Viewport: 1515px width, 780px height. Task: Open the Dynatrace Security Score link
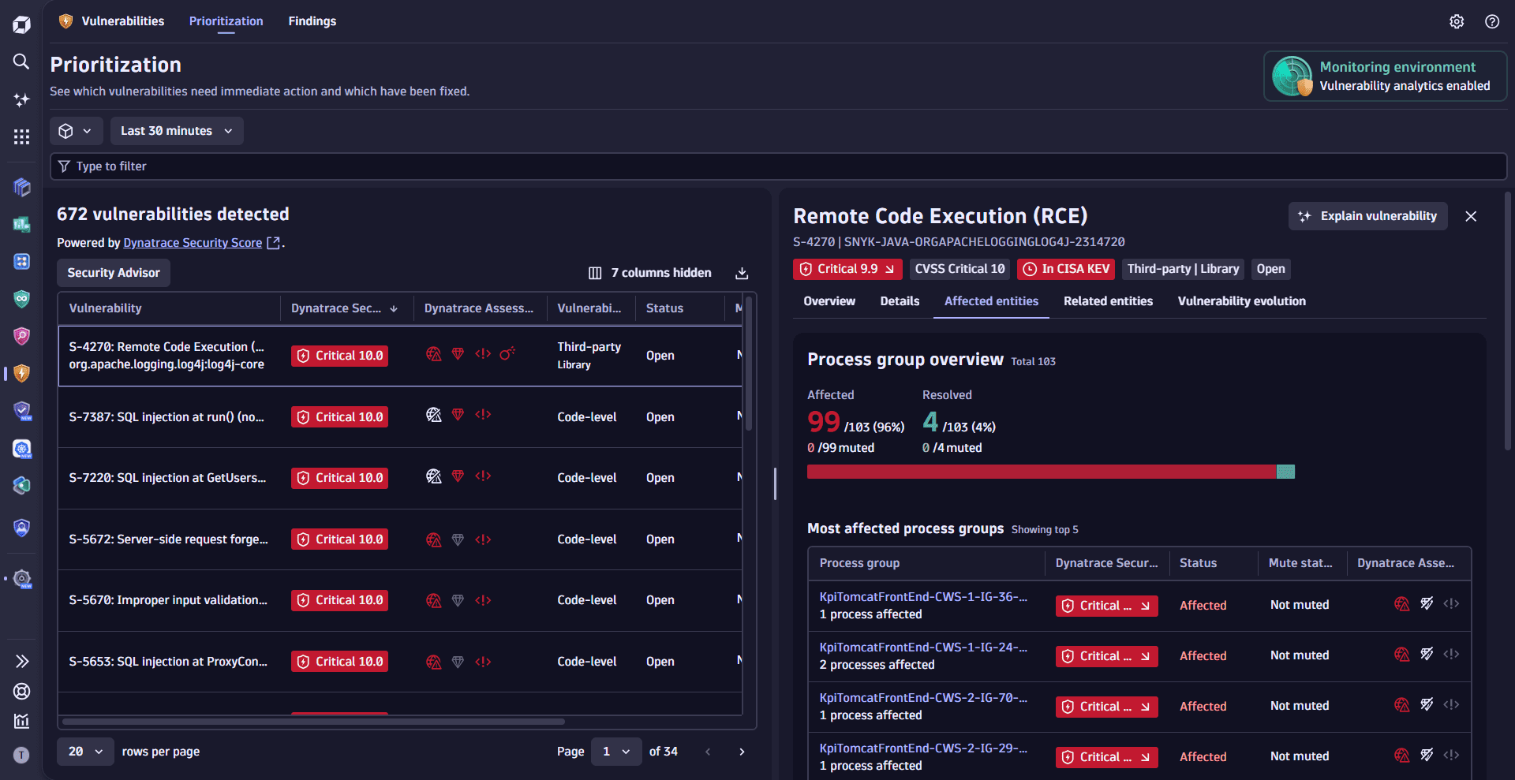click(193, 242)
